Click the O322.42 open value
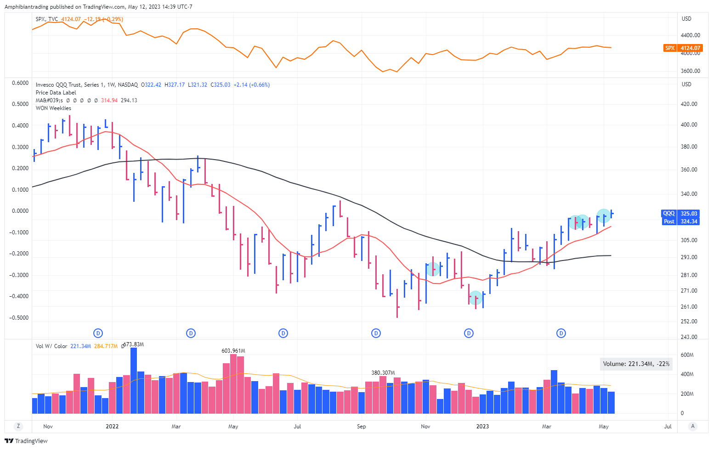 pyautogui.click(x=151, y=85)
